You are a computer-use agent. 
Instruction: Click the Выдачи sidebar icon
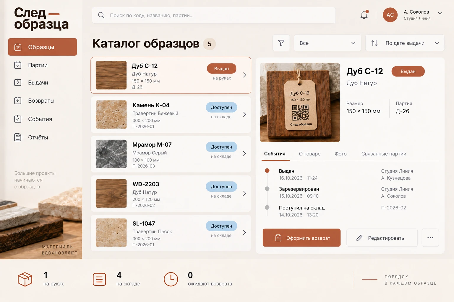(x=18, y=82)
